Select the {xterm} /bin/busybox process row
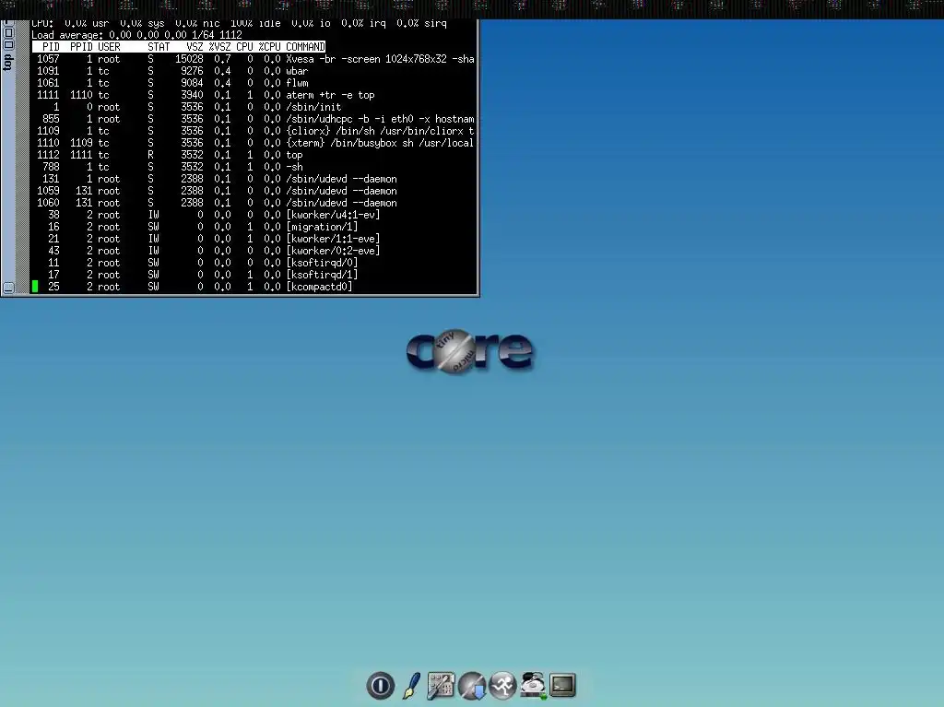944x707 pixels. point(254,143)
